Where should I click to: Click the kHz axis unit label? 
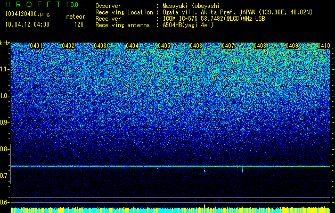[5, 43]
